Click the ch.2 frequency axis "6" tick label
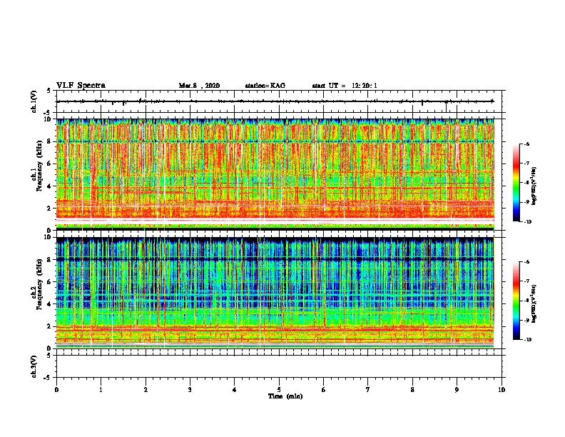Image resolution: width=565 pixels, height=437 pixels. [x=50, y=282]
